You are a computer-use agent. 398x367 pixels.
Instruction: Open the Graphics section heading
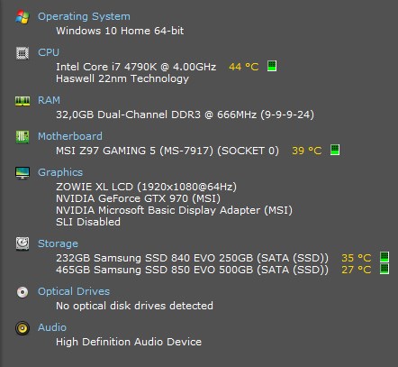pos(60,172)
